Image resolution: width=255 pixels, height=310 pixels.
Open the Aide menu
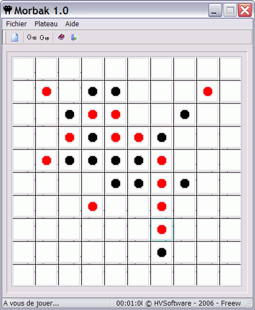point(72,24)
